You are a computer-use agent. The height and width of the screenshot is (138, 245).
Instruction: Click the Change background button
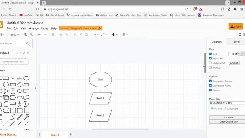click(x=234, y=63)
